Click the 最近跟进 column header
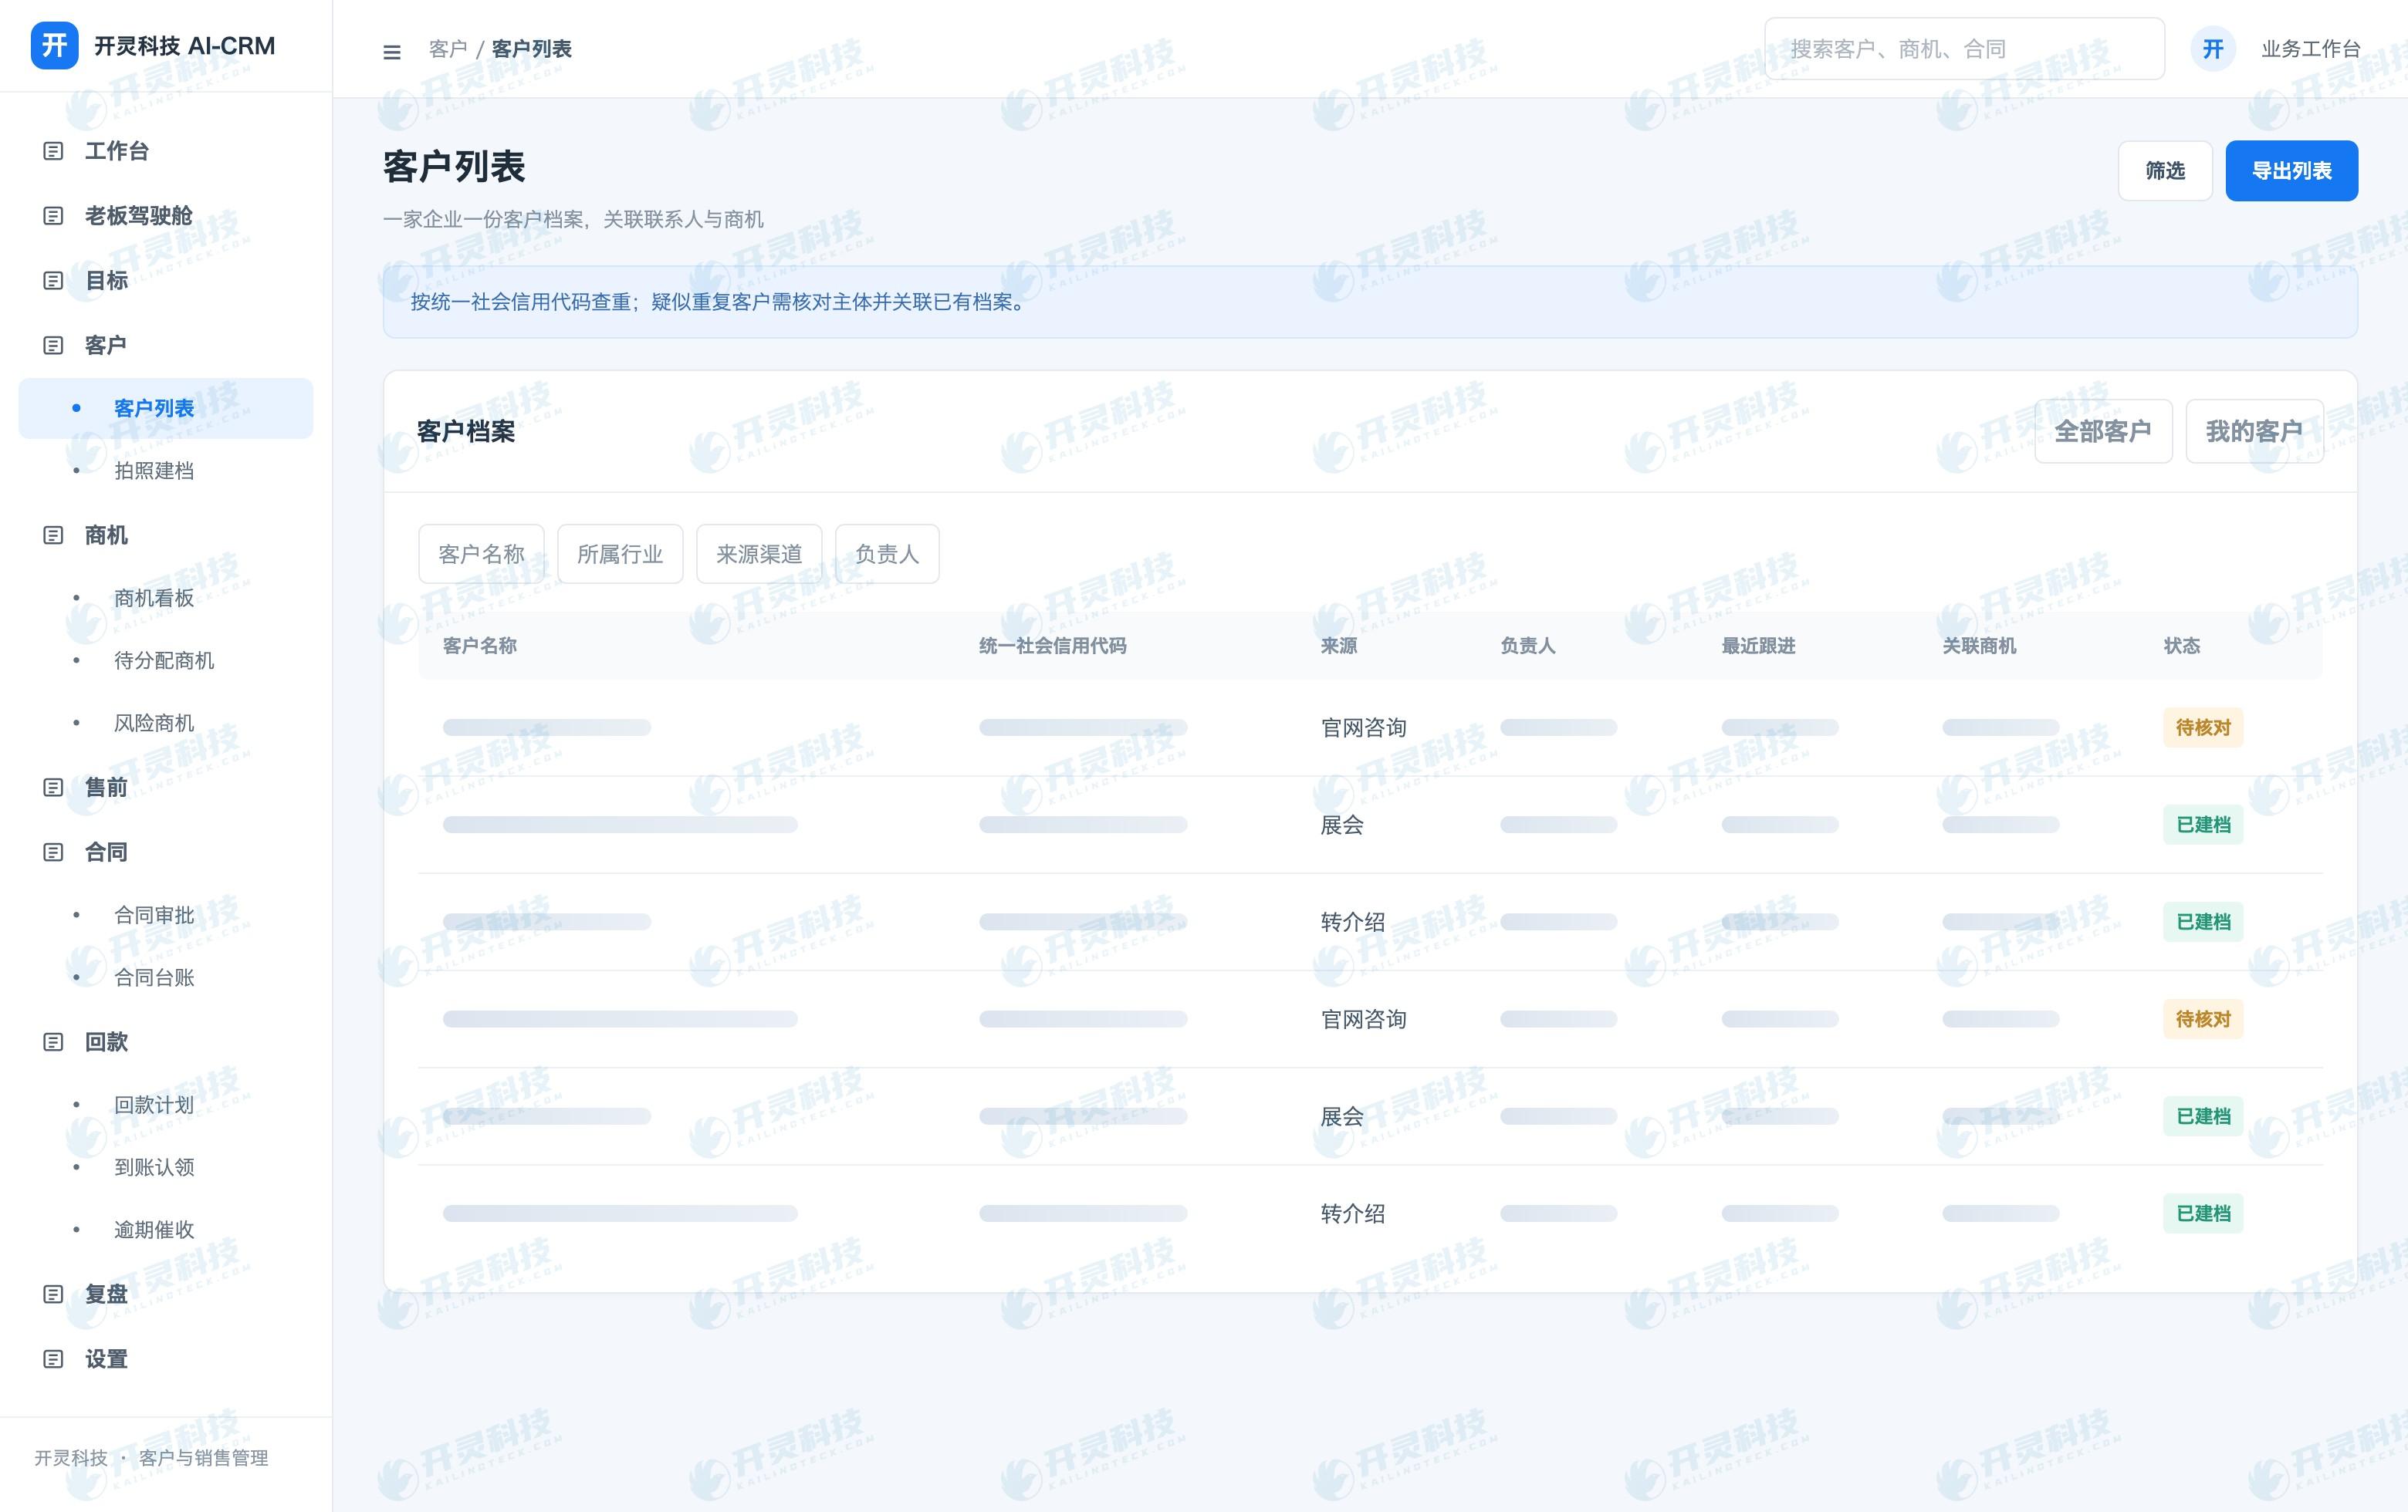The height and width of the screenshot is (1512, 2408). point(1758,646)
